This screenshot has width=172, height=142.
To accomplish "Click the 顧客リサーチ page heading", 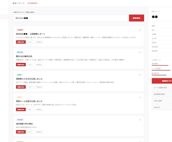I will (19, 3).
